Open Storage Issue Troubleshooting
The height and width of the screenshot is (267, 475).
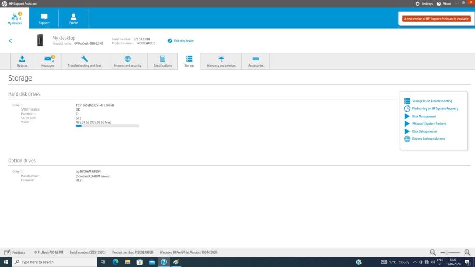432,101
